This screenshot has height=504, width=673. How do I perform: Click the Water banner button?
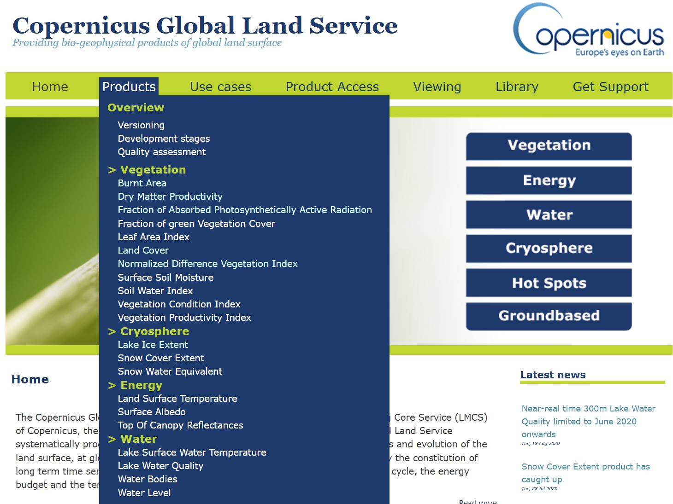tap(549, 214)
